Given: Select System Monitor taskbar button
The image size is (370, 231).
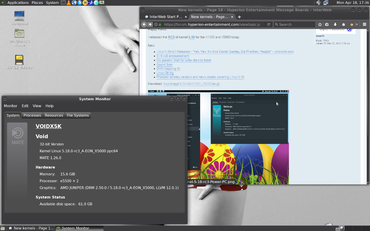Looking at the screenshot, I should click(79, 228).
